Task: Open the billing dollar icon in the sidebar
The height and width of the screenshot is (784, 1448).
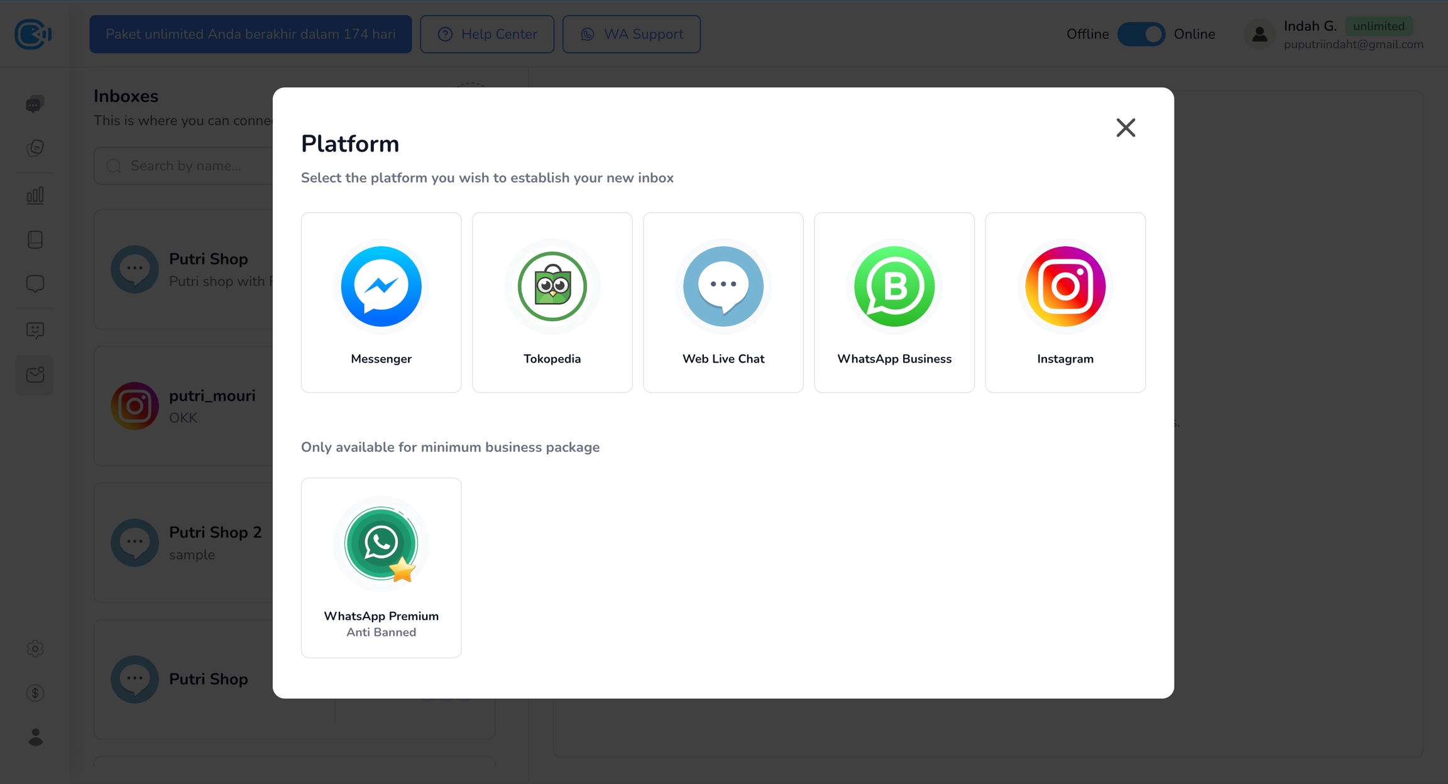Action: click(x=35, y=693)
